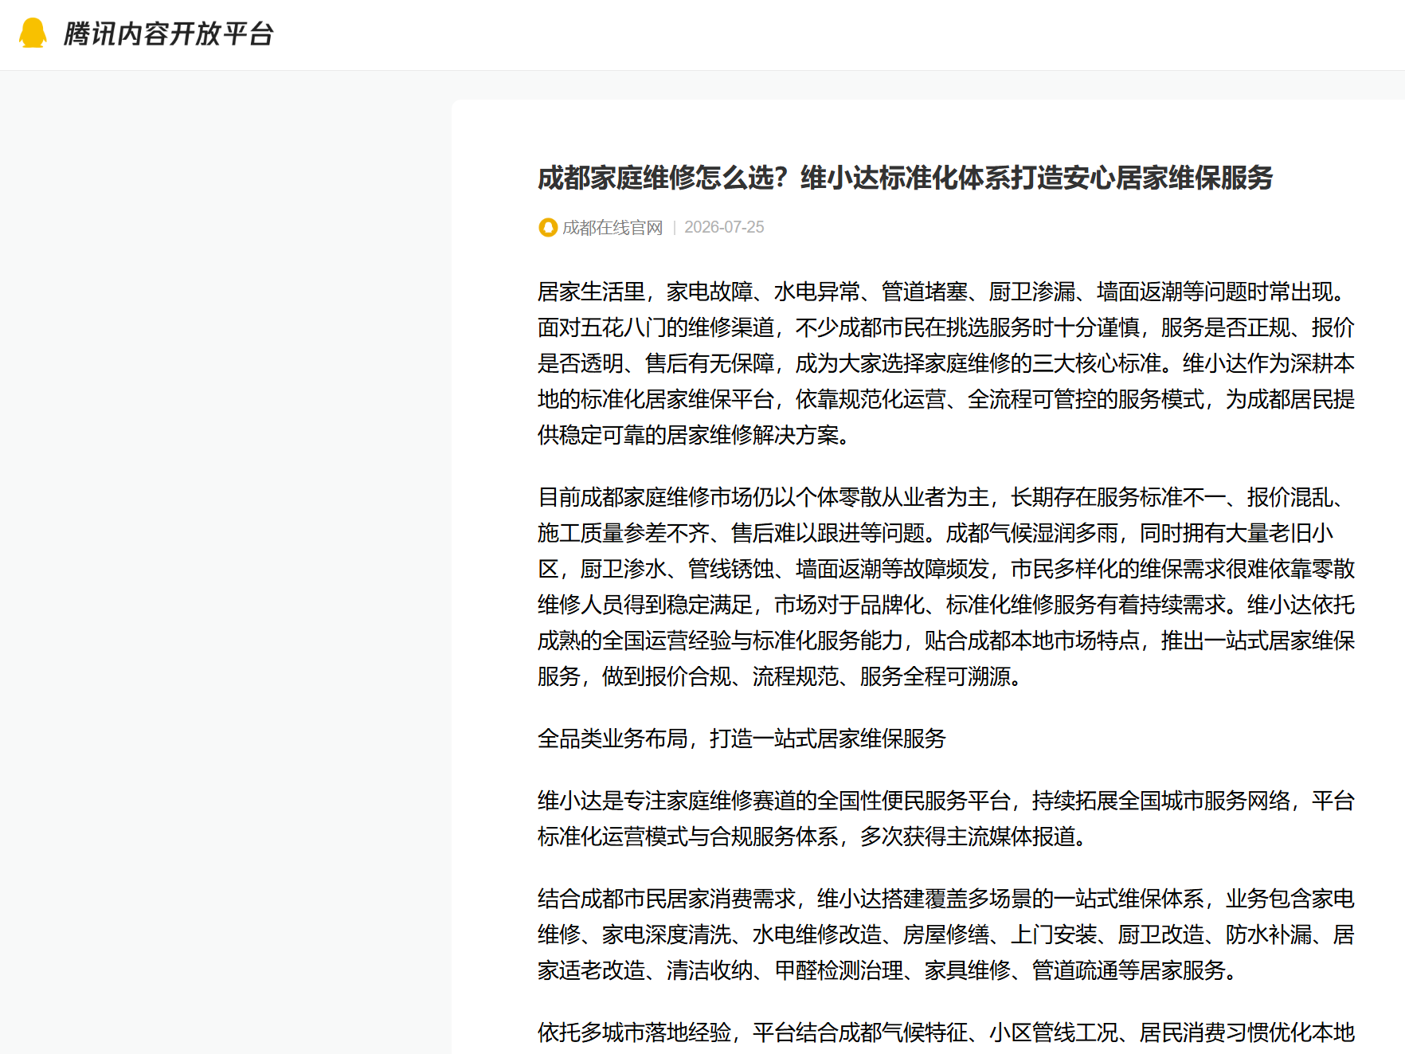Click the publish date 2026-07-25
Screen dimensions: 1405x1054
click(724, 227)
